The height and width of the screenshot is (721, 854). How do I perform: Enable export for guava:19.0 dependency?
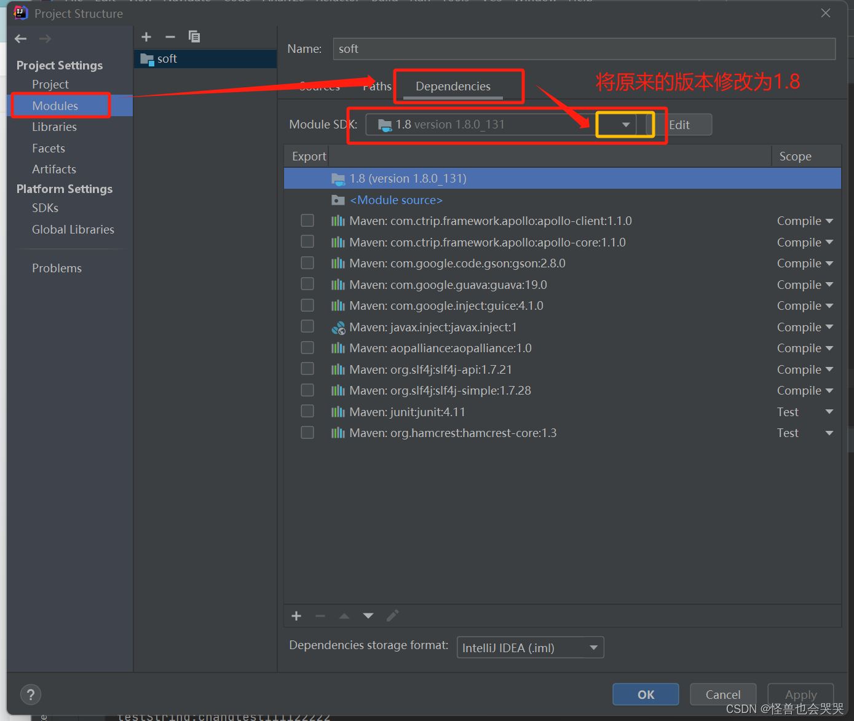307,283
